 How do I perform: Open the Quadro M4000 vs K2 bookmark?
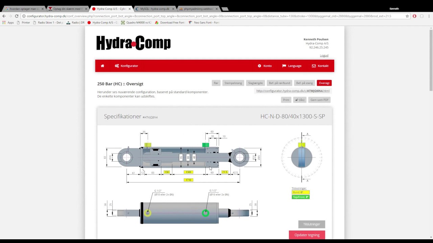(x=136, y=23)
